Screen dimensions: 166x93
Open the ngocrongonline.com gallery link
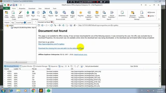pyautogui.click(x=51, y=44)
